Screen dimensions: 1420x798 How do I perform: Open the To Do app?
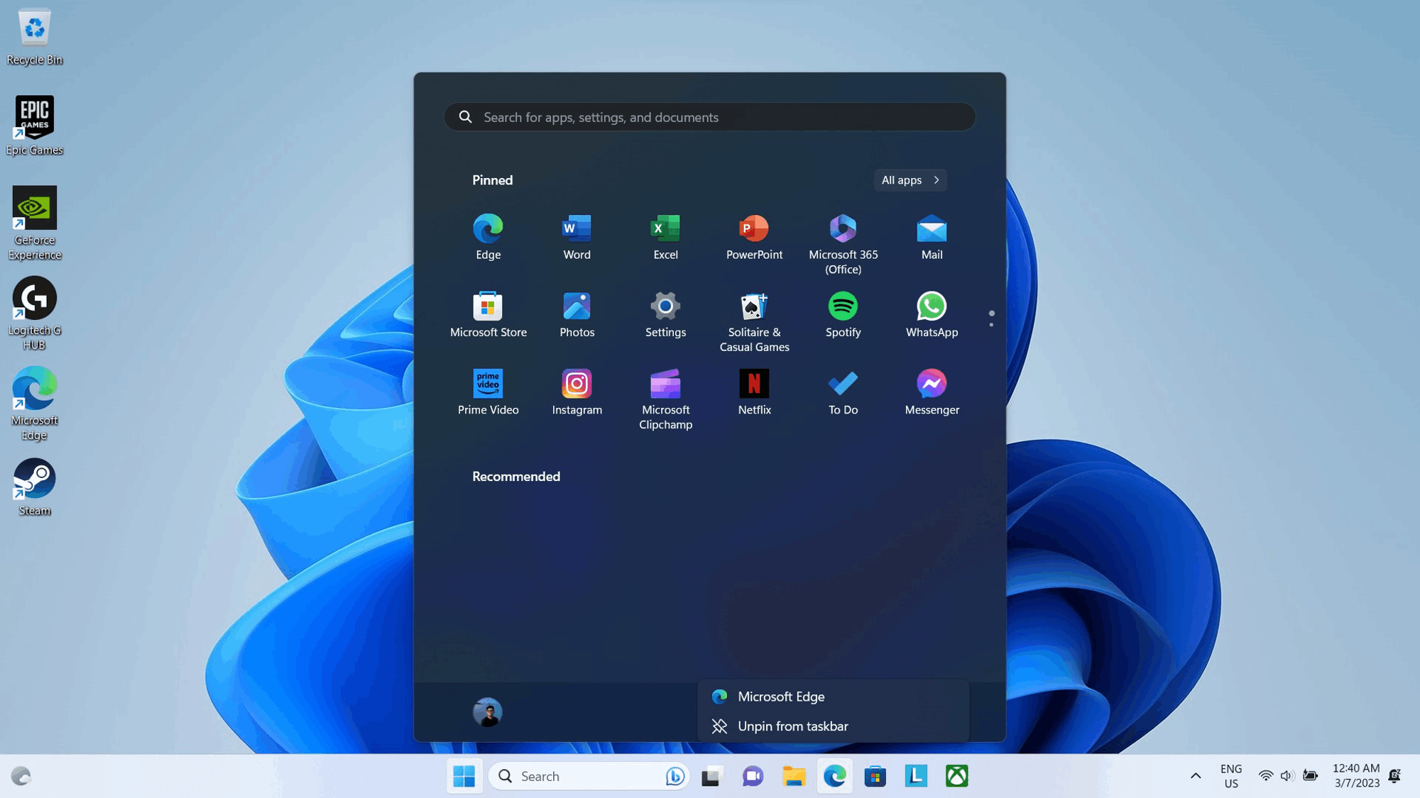(x=843, y=392)
